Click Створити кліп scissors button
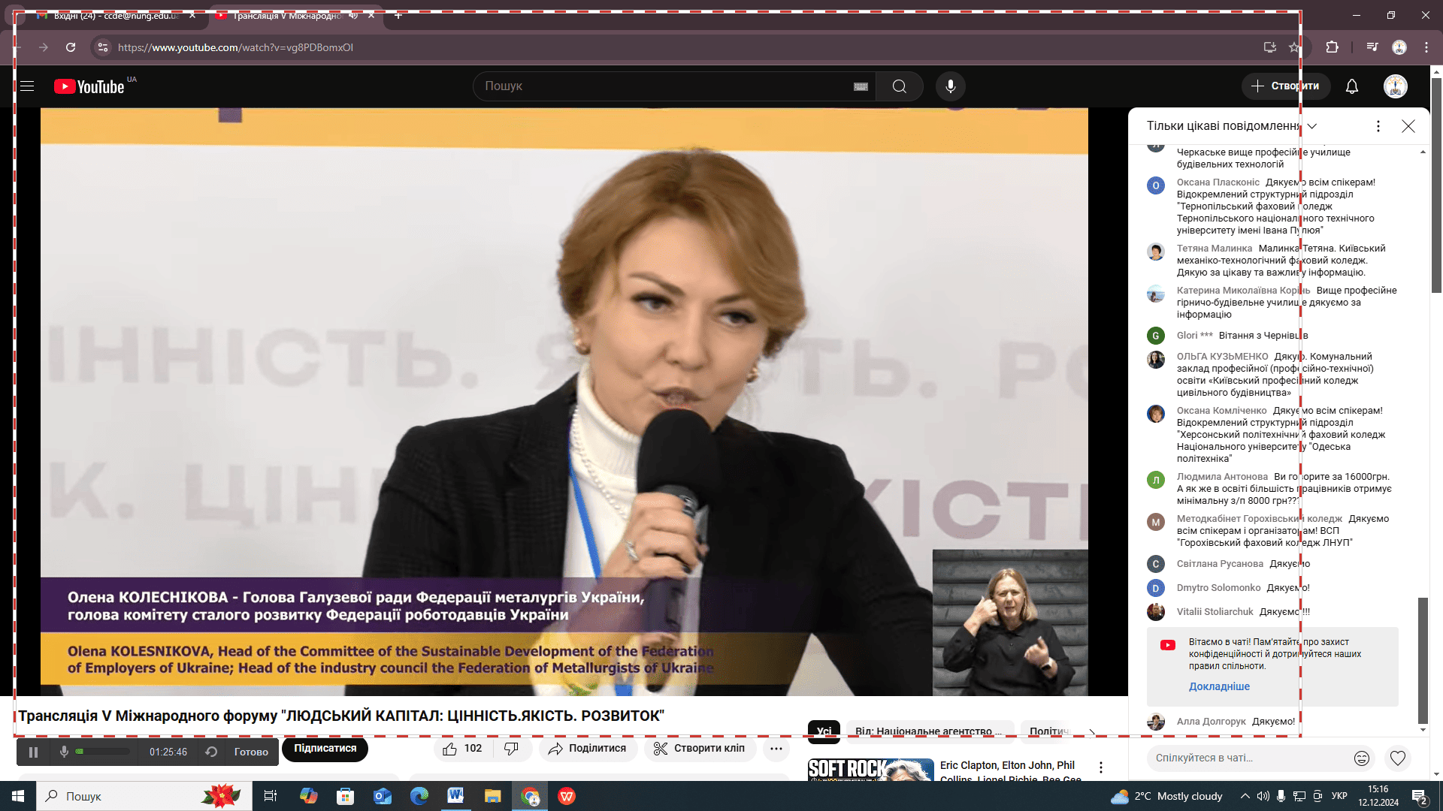This screenshot has height=811, width=1443. coord(699,749)
